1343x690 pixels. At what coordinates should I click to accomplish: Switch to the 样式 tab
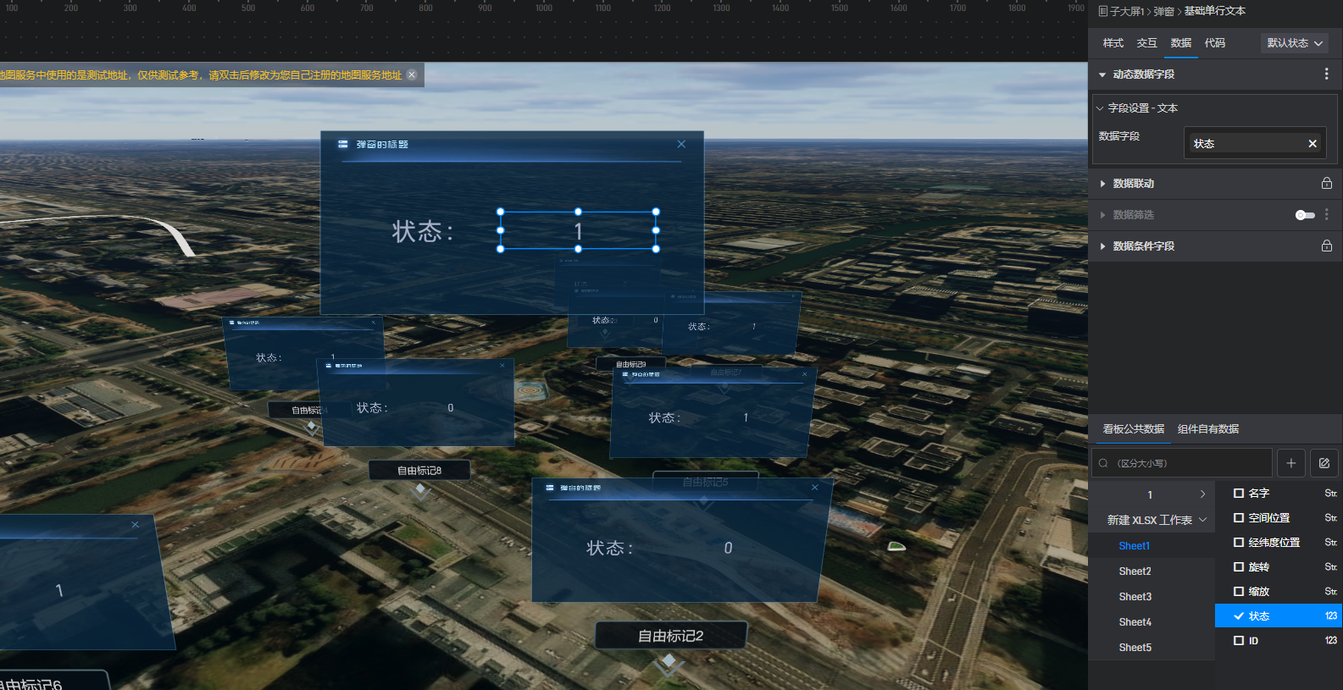pyautogui.click(x=1113, y=43)
